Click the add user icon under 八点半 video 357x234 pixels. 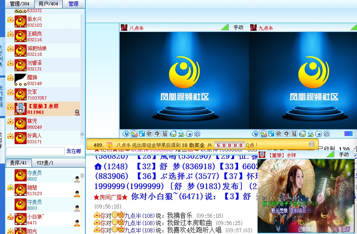(x=181, y=134)
